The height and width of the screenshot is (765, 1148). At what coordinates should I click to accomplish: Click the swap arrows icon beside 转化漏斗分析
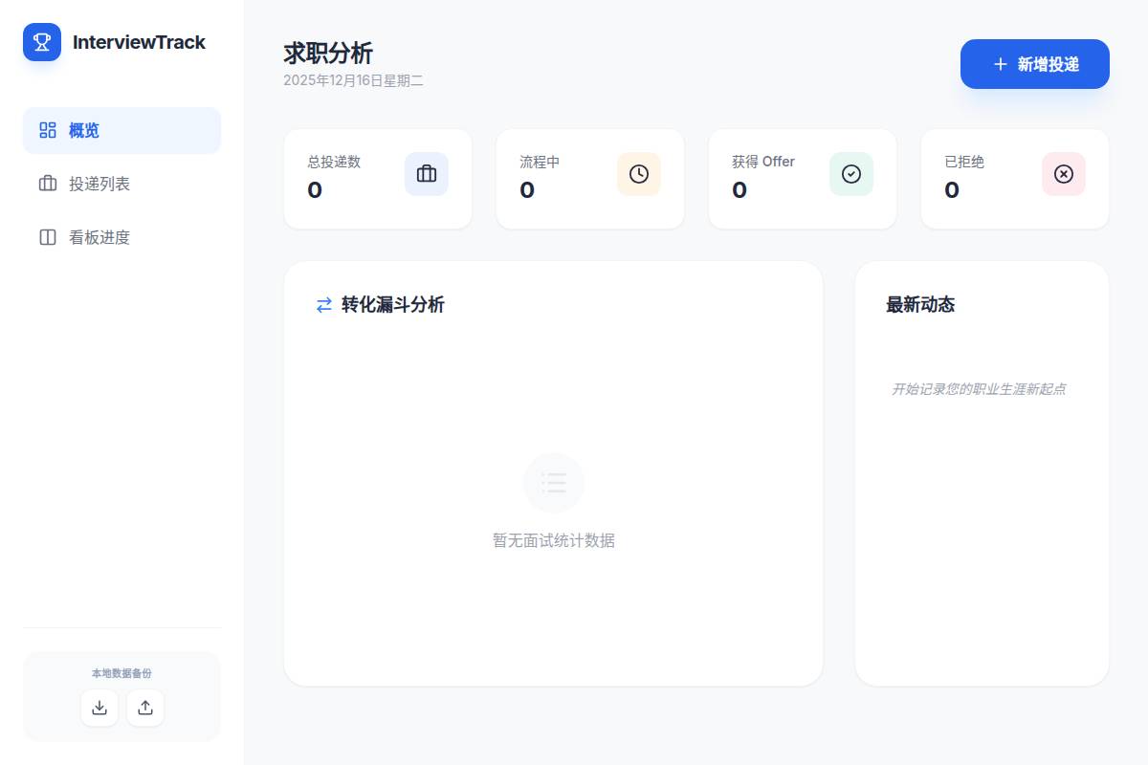coord(324,305)
